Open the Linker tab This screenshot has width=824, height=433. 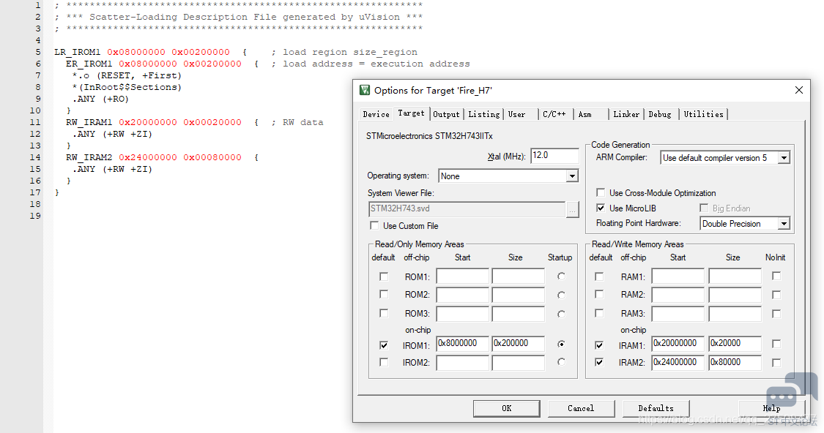pyautogui.click(x=626, y=114)
